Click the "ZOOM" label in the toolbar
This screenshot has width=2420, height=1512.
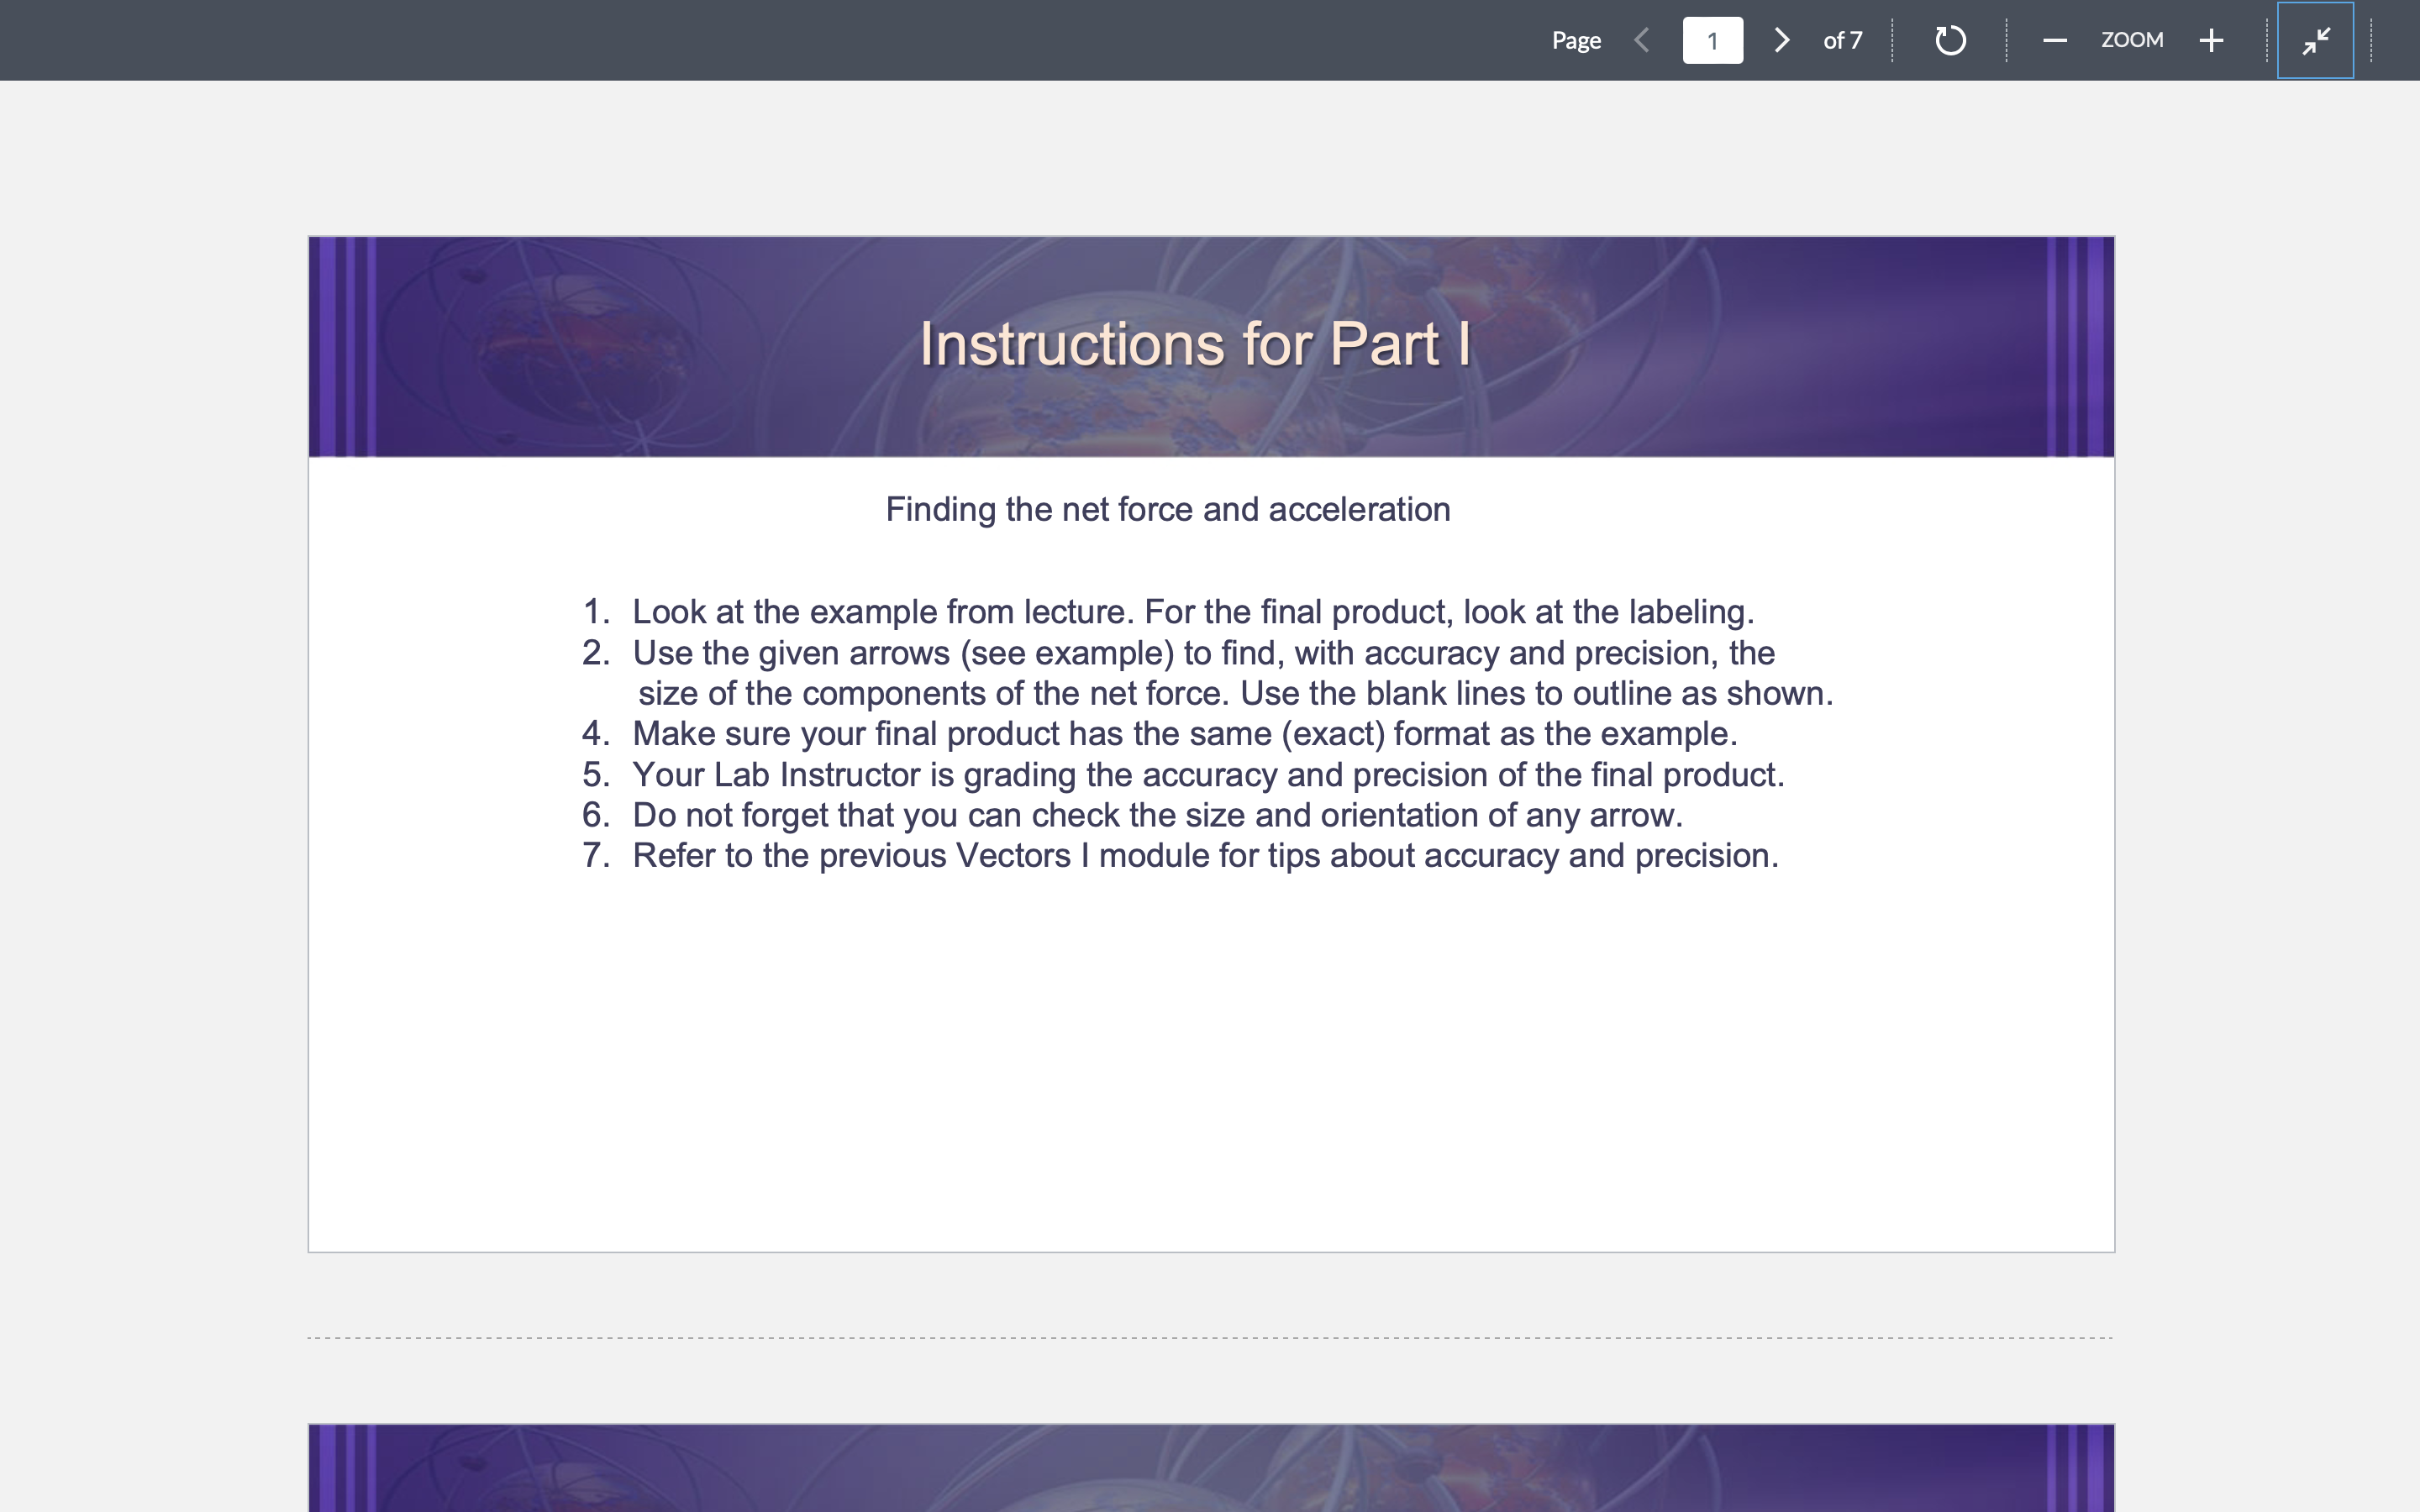click(2133, 40)
